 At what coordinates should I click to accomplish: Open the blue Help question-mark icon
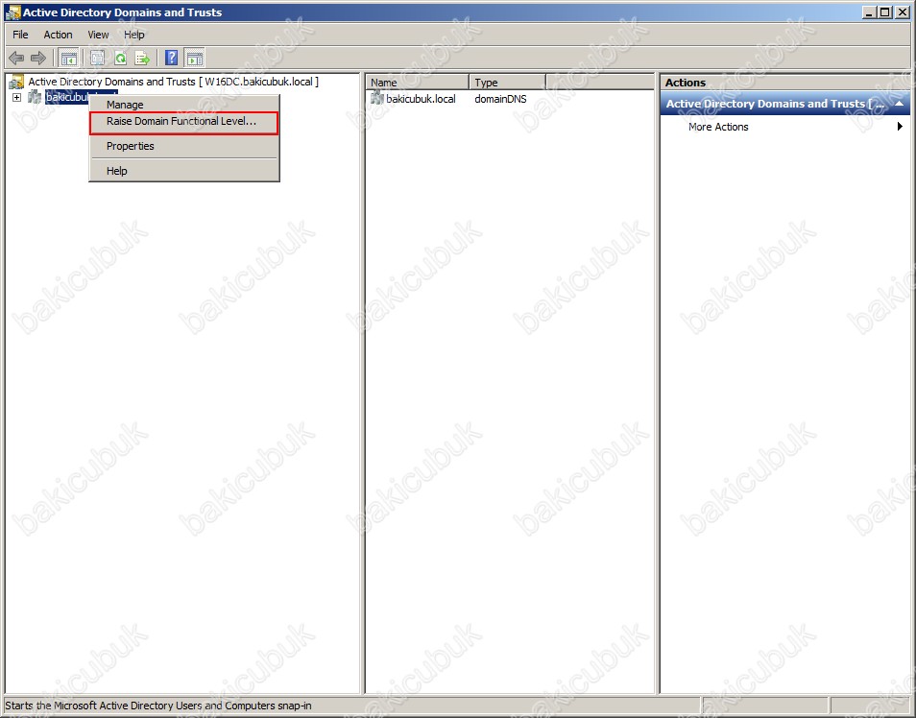click(171, 58)
